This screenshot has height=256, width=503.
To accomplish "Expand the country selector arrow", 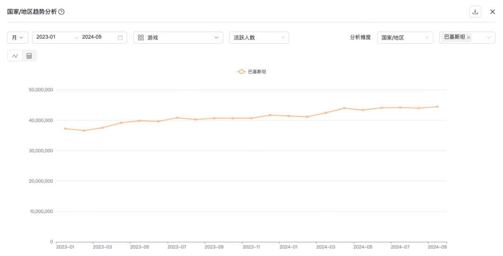I will pyautogui.click(x=489, y=38).
